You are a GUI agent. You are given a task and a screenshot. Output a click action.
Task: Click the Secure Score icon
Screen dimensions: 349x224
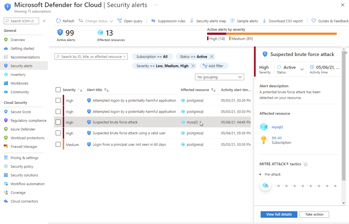click(x=6, y=112)
